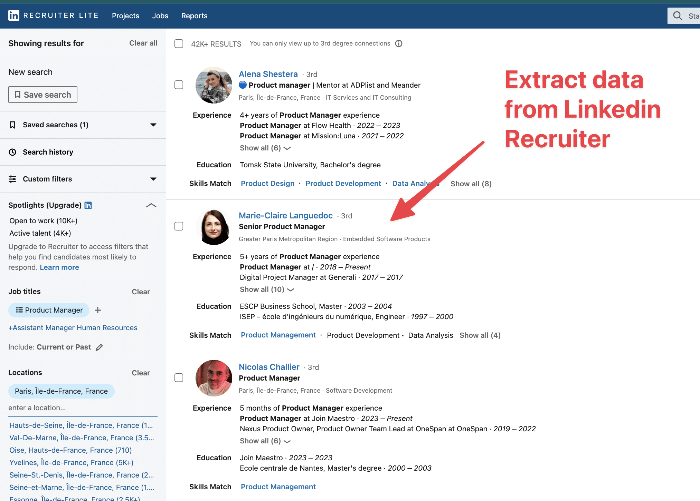Click the plus icon to add a job title
This screenshot has width=700, height=501.
(97, 310)
